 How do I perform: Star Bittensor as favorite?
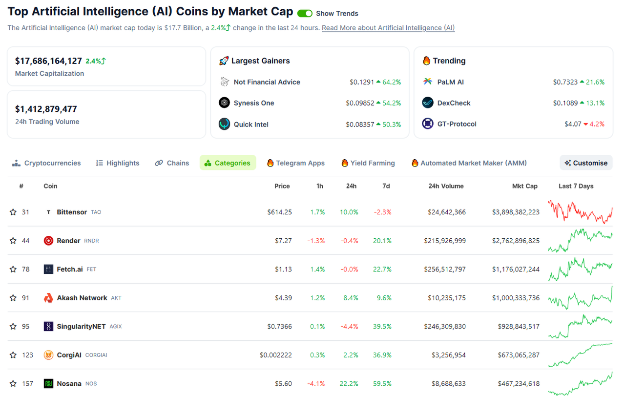[x=13, y=212]
